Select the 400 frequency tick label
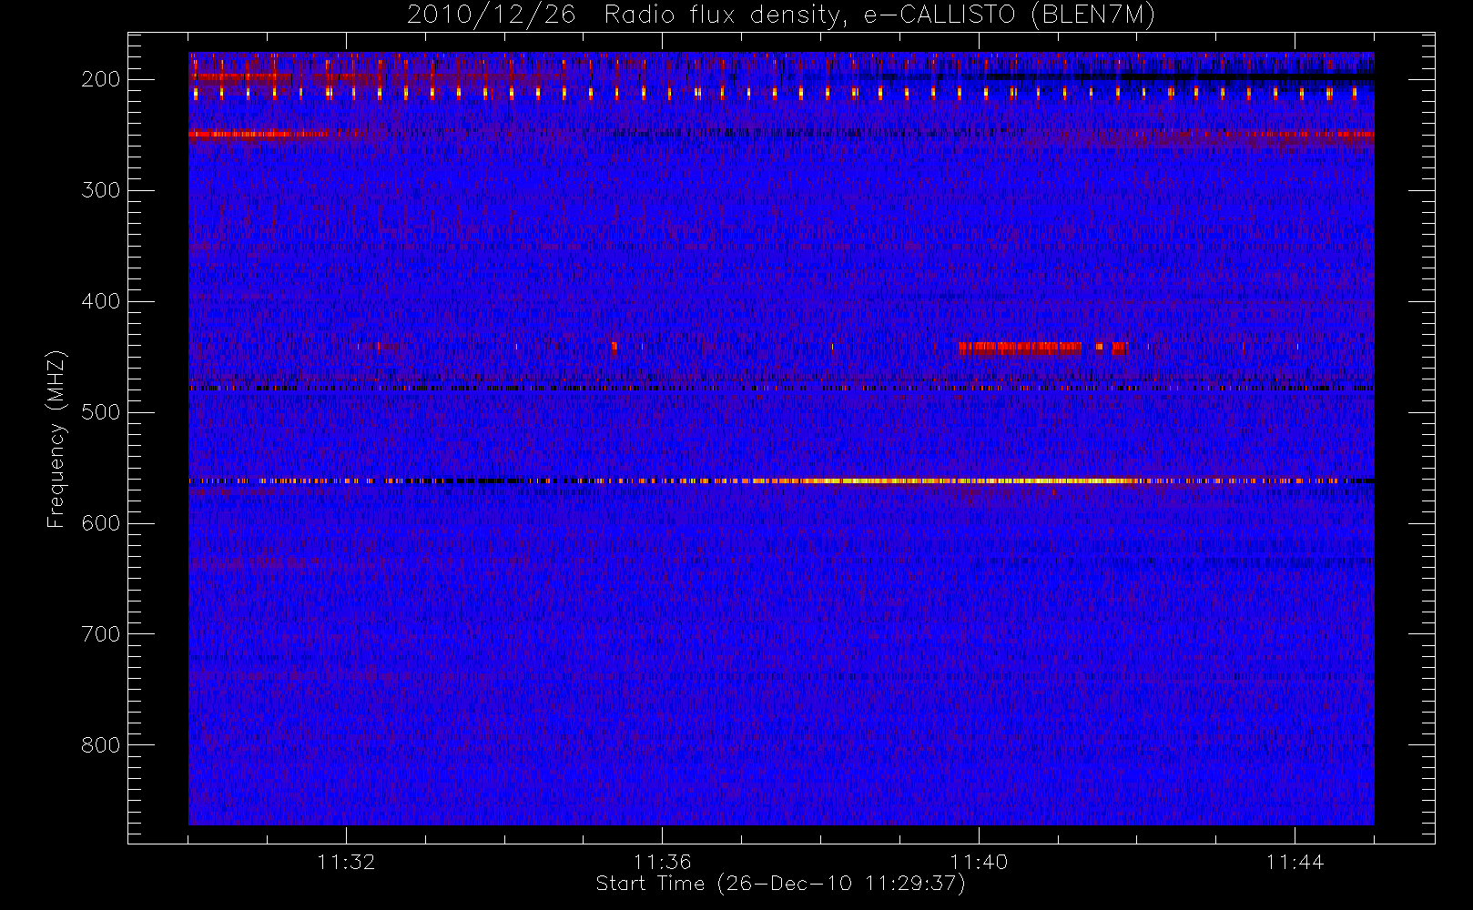This screenshot has height=910, width=1473. 101,301
